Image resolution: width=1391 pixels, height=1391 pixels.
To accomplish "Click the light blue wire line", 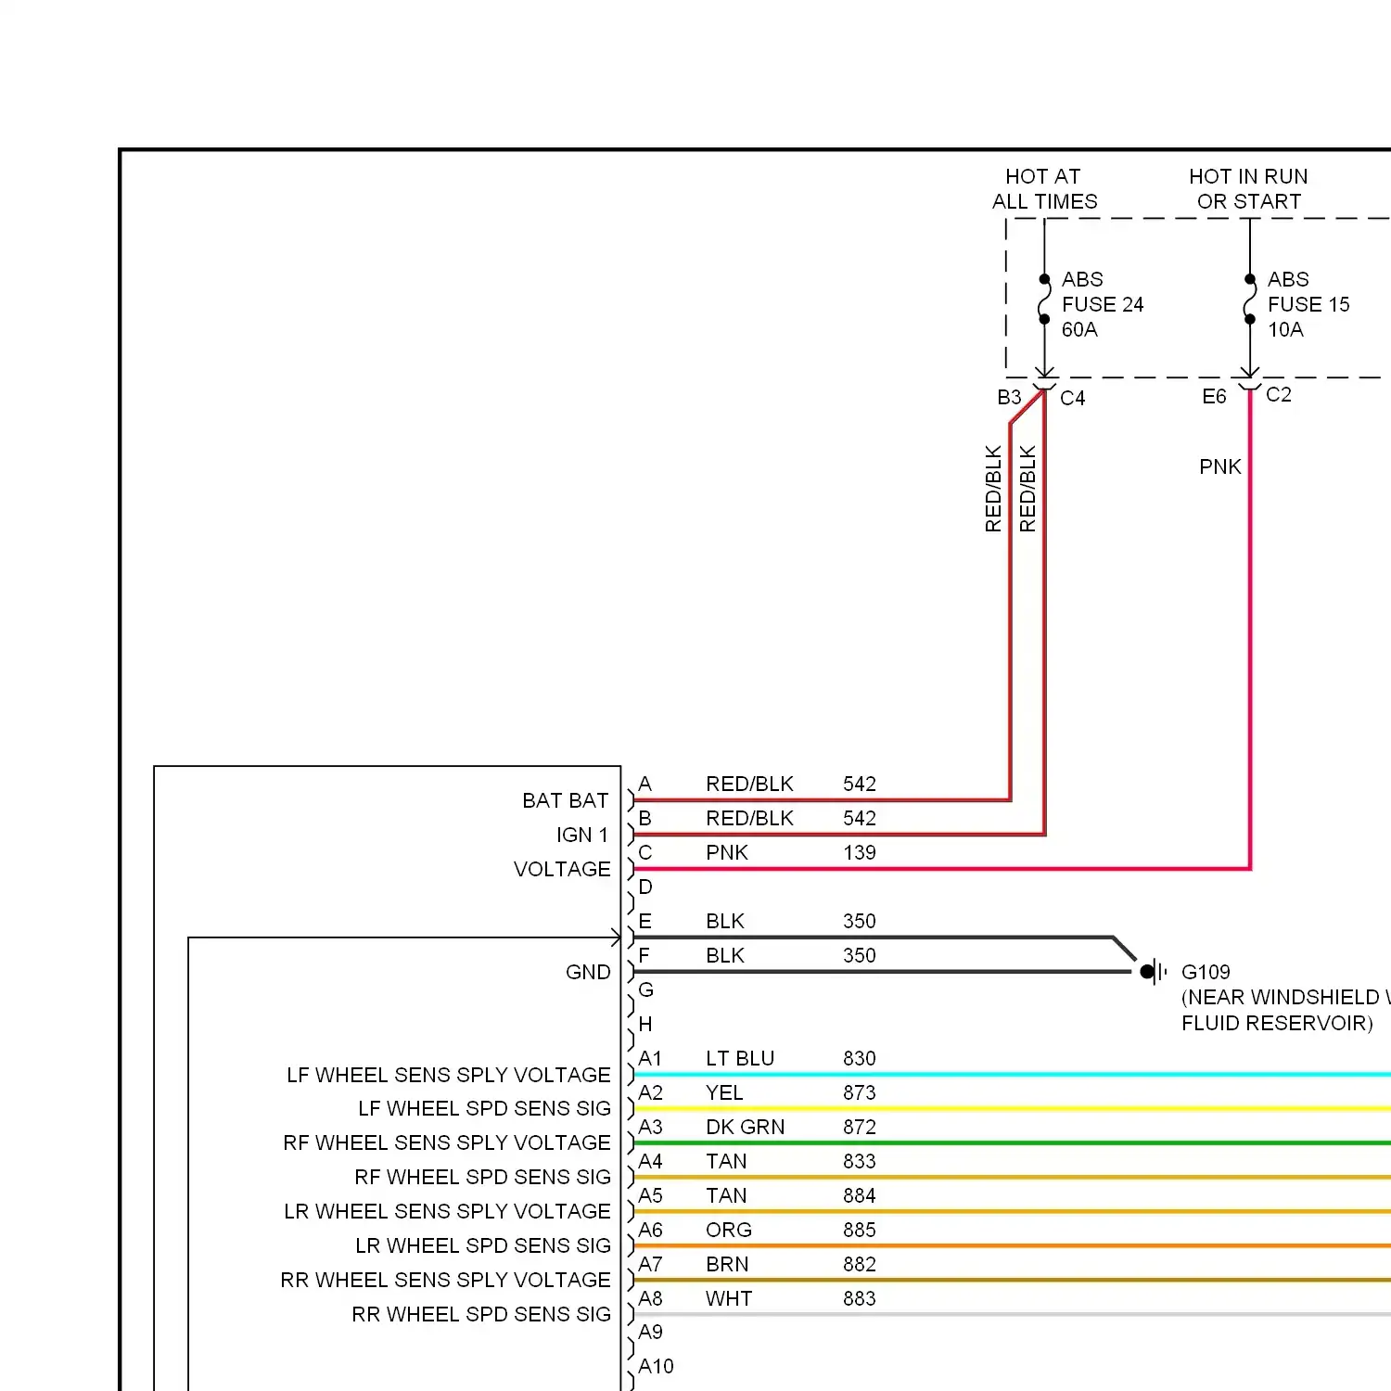I will point(1012,1074).
